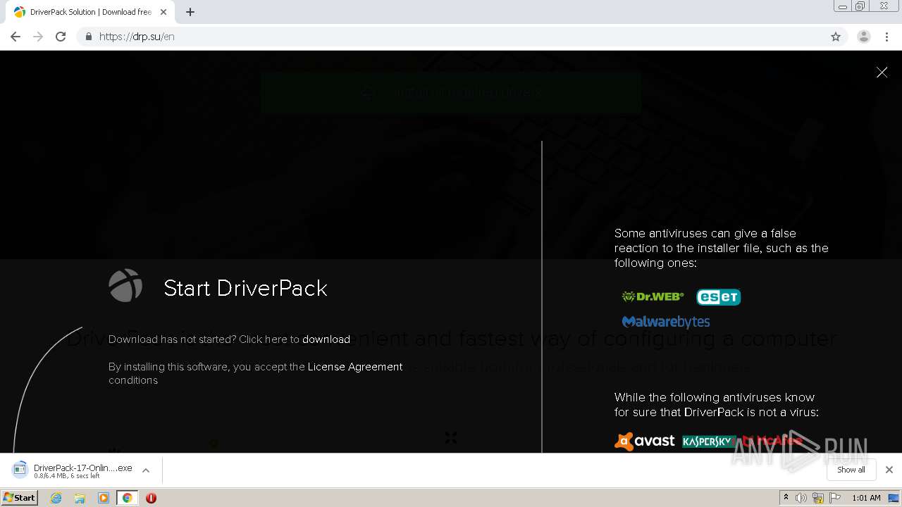Open a new browser tab
902x507 pixels.
pyautogui.click(x=190, y=12)
